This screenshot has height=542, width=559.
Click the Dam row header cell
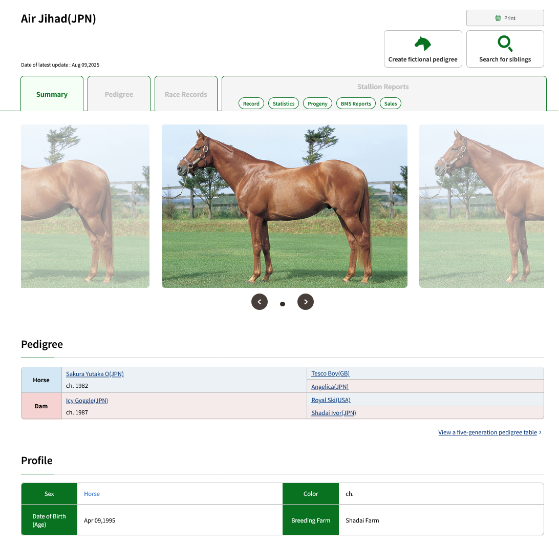(x=41, y=406)
